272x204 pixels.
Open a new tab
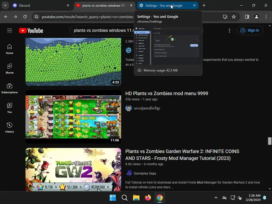point(204,6)
